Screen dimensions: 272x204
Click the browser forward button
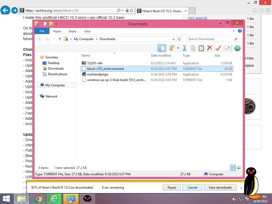pyautogui.click(x=15, y=10)
